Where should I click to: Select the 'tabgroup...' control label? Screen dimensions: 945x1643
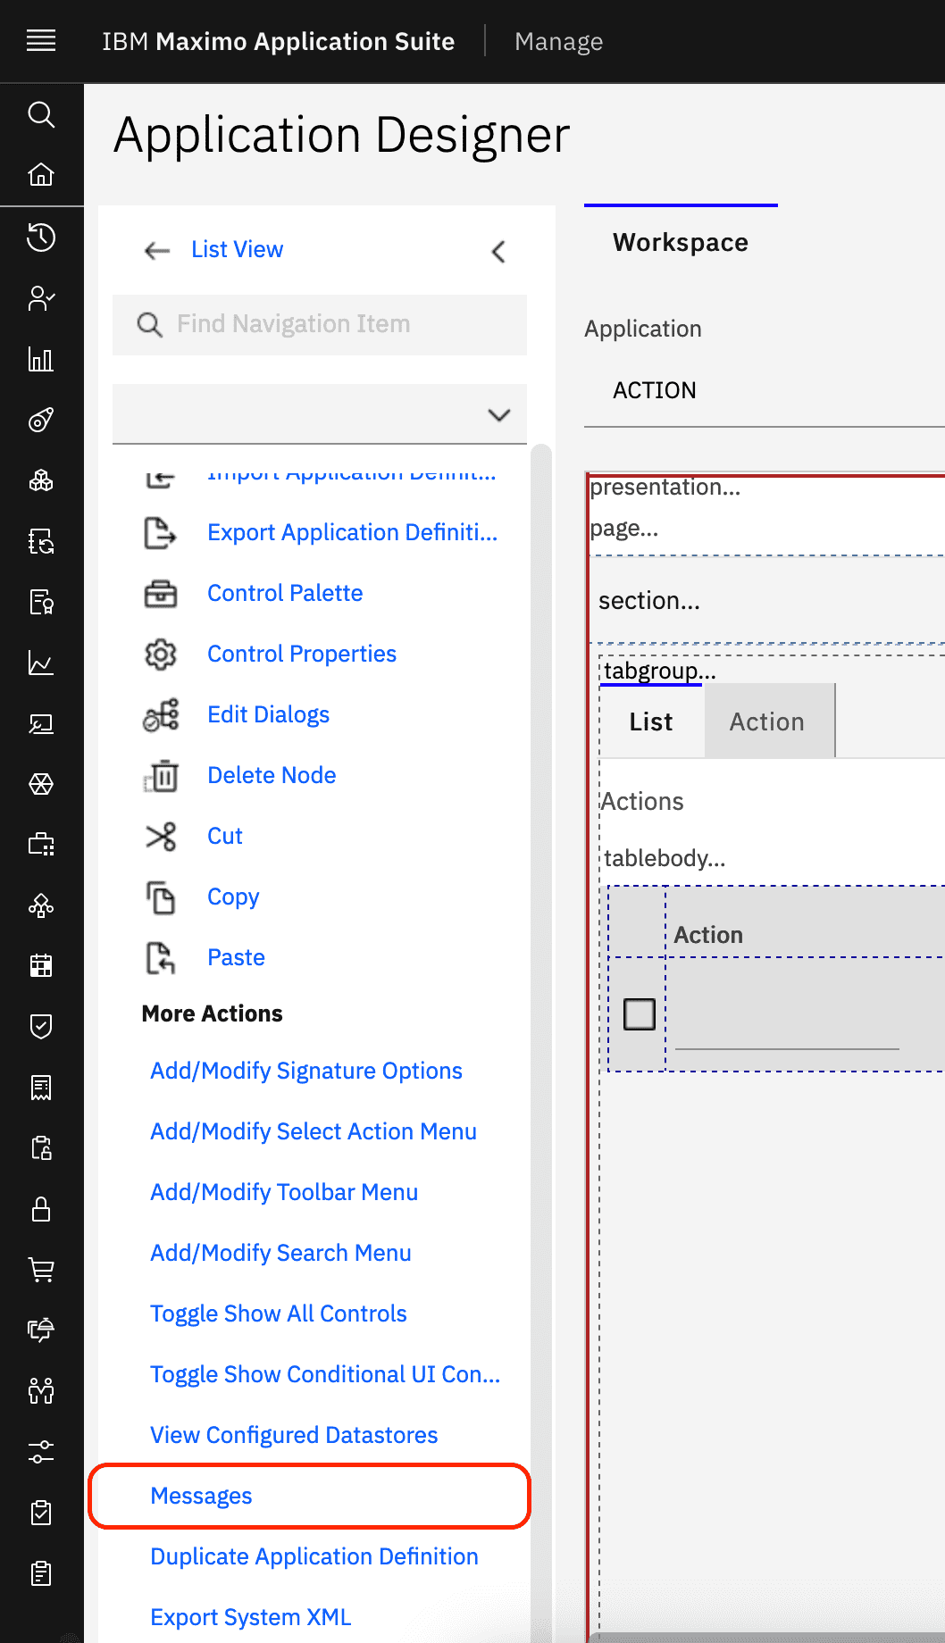tap(660, 671)
